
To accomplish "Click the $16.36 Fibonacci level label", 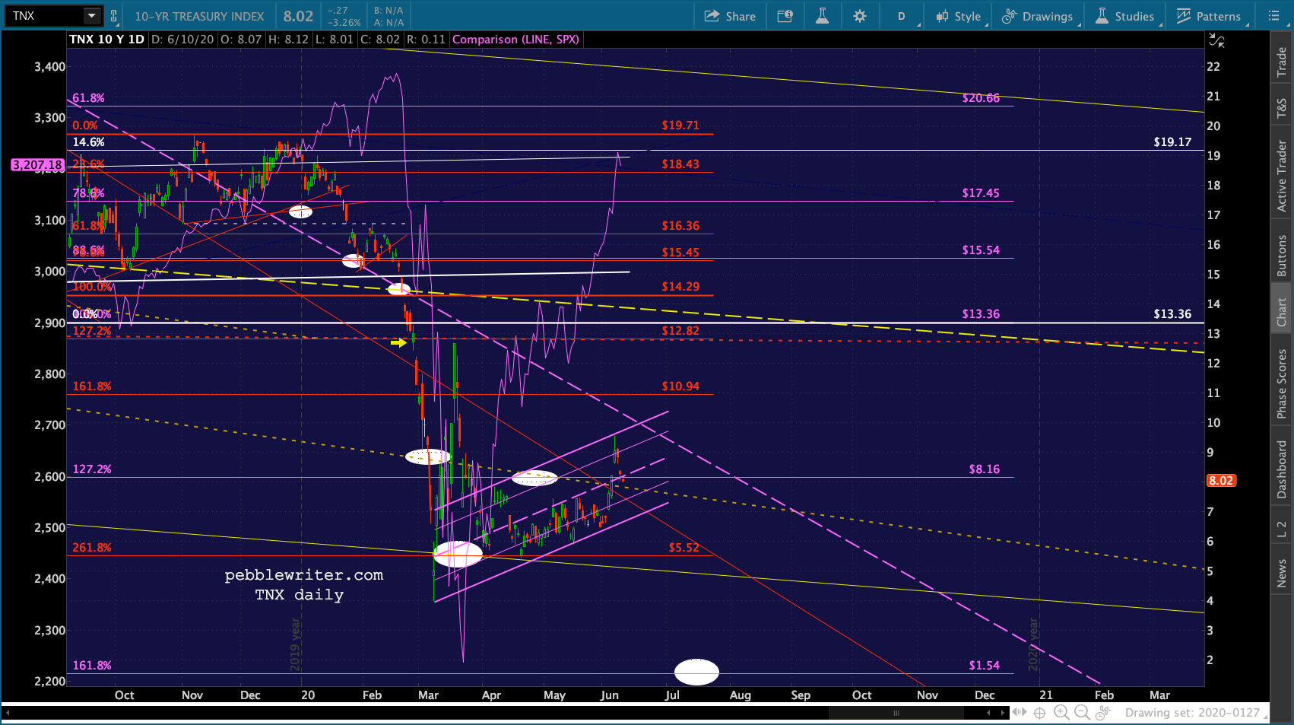I will coord(680,226).
